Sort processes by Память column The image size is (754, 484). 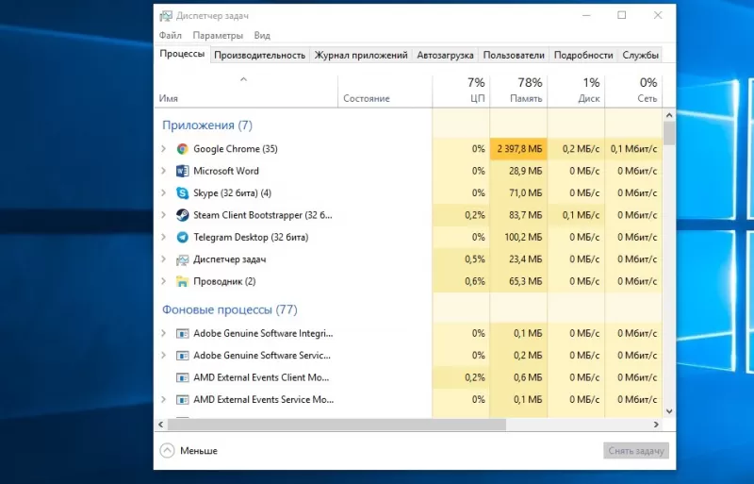click(x=517, y=90)
